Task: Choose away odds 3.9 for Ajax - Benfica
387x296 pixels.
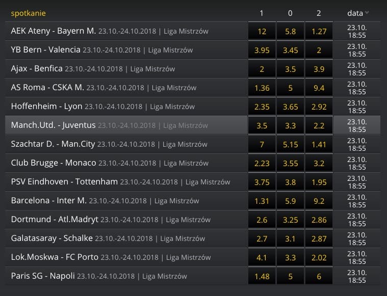Action: point(319,69)
